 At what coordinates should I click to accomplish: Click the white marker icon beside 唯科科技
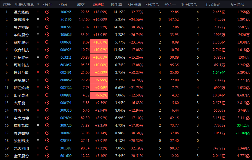tap(38, 19)
